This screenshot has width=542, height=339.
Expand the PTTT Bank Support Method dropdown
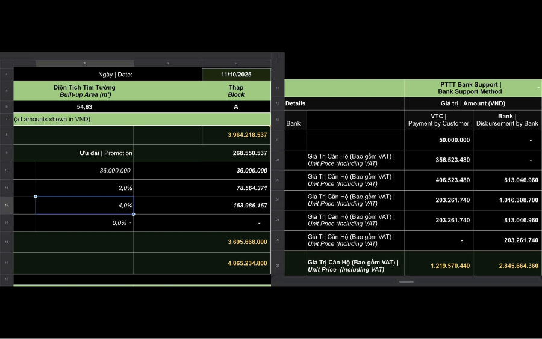538,88
